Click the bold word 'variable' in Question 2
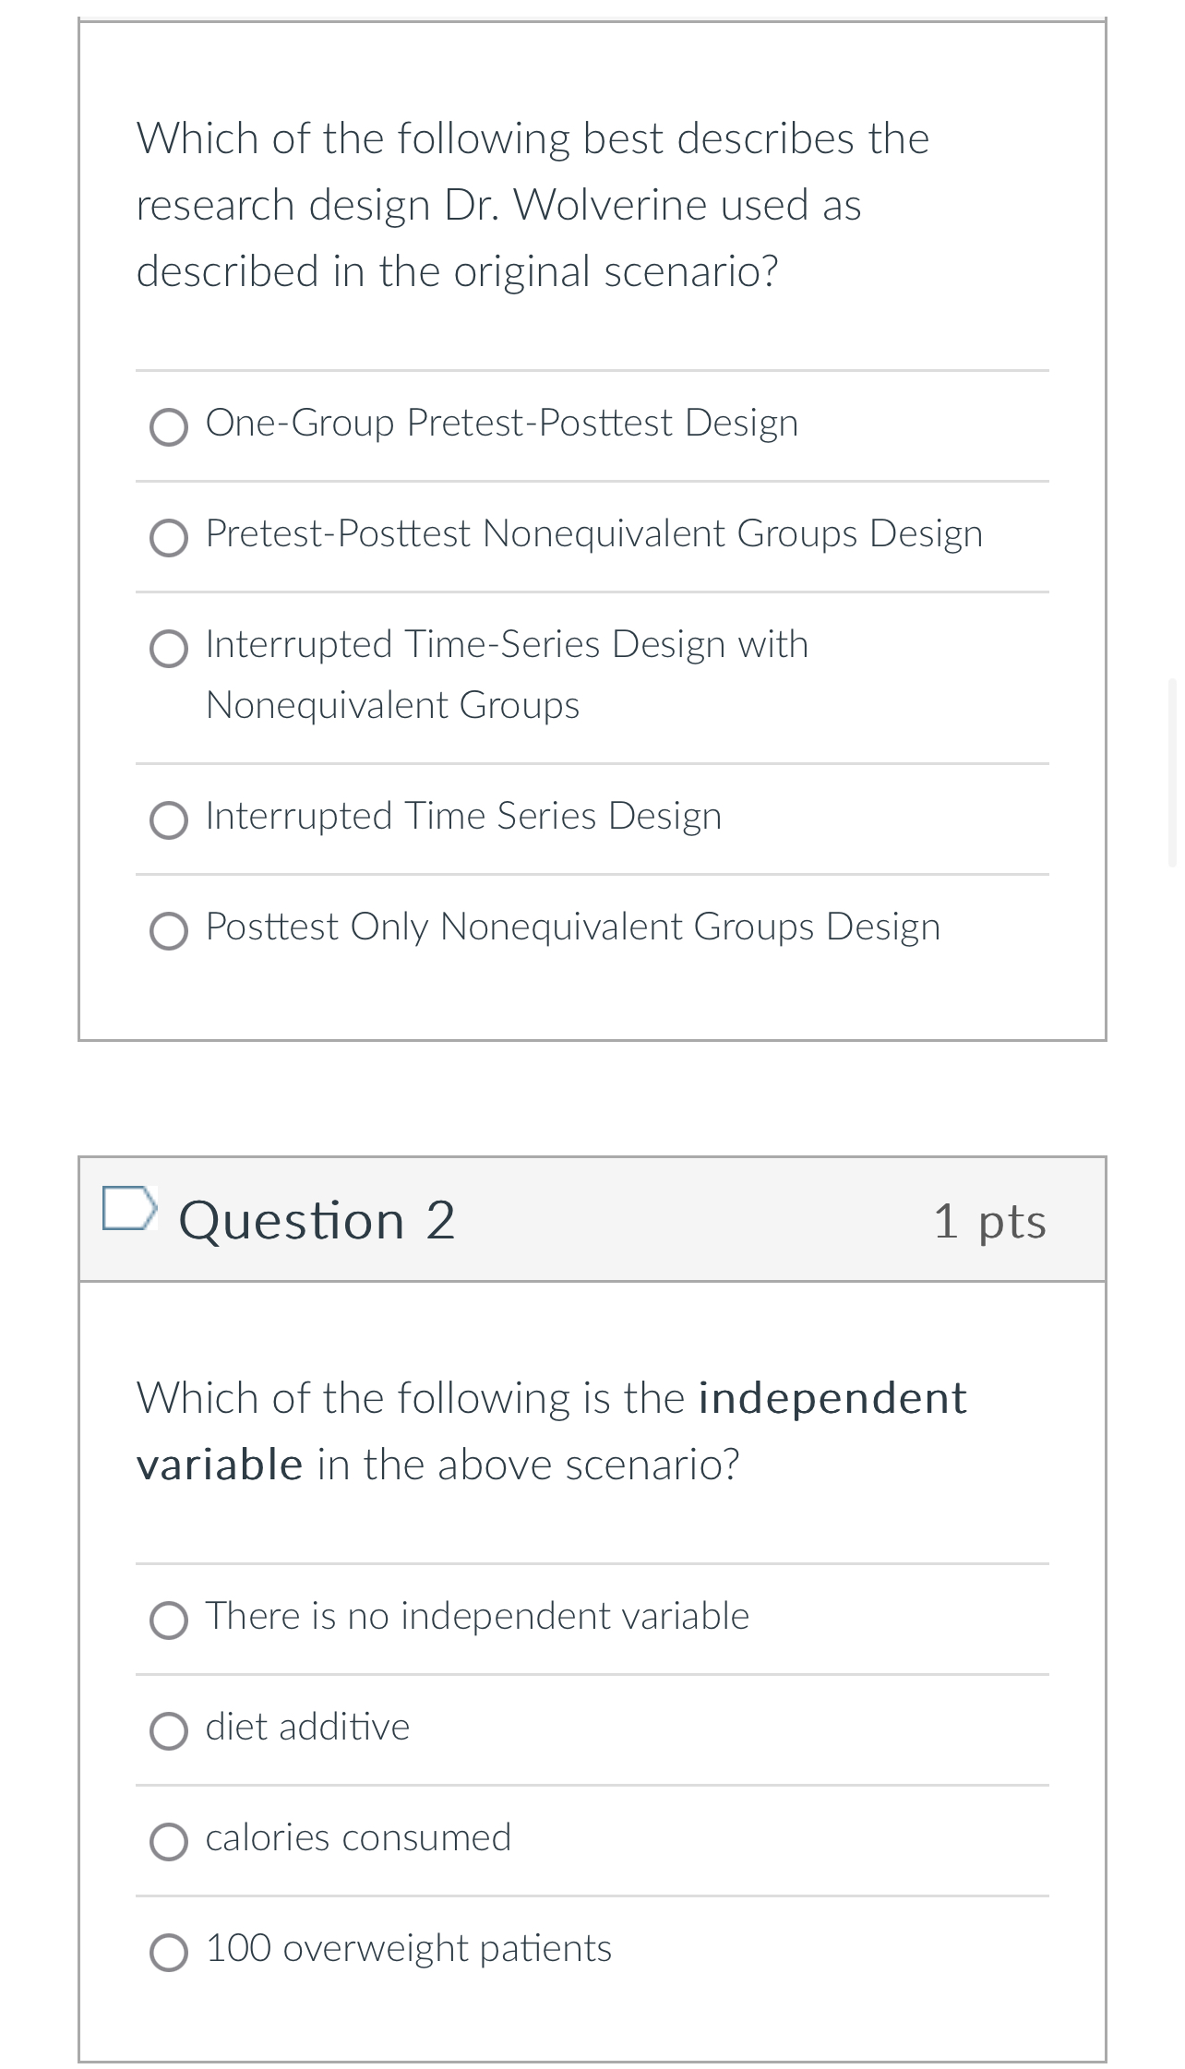The height and width of the screenshot is (2069, 1185). tap(220, 1465)
